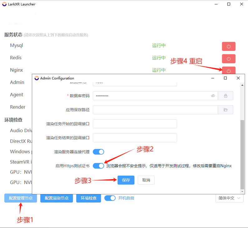The height and width of the screenshot is (228, 248).
Task: Click the 服务状态 section heading
Action: coord(13,35)
